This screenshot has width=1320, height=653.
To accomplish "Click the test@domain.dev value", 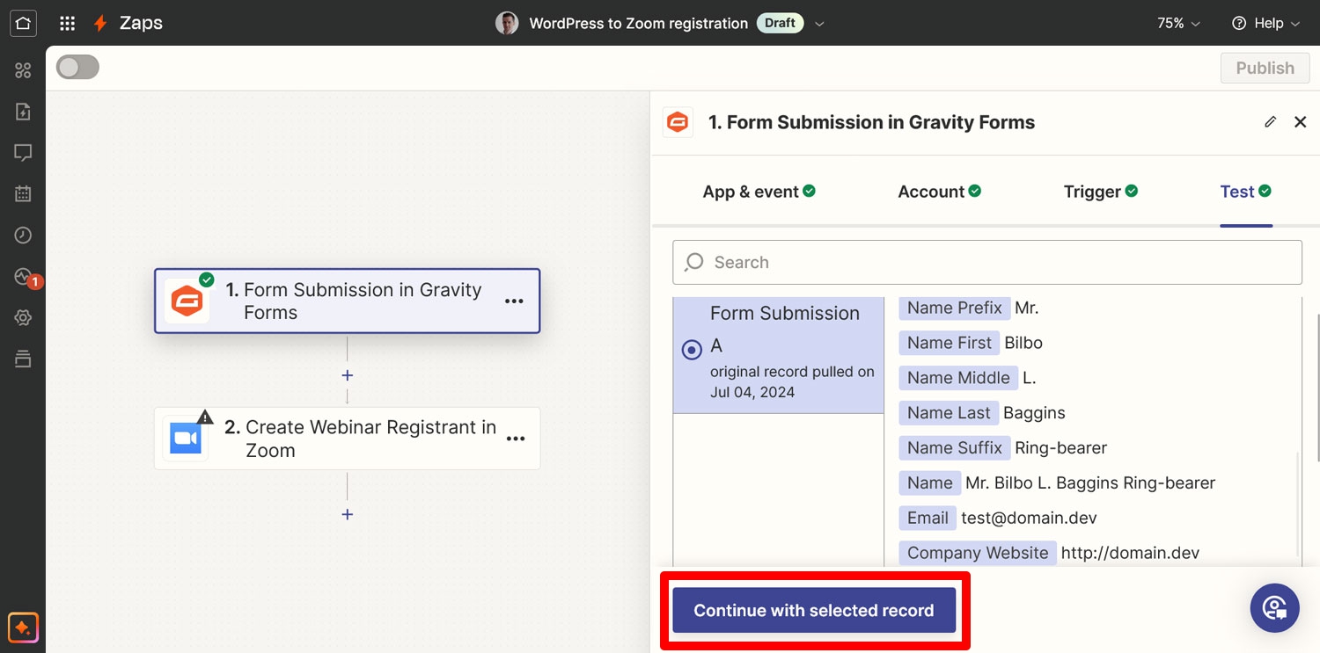I will coord(1029,518).
